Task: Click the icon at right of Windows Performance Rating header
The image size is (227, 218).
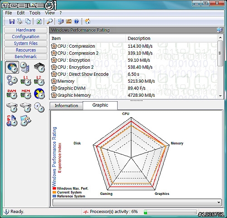Action: tap(220, 30)
